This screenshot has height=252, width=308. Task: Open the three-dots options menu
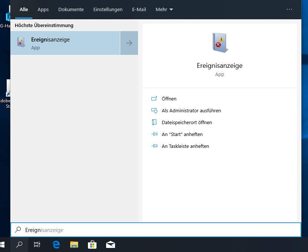(289, 9)
